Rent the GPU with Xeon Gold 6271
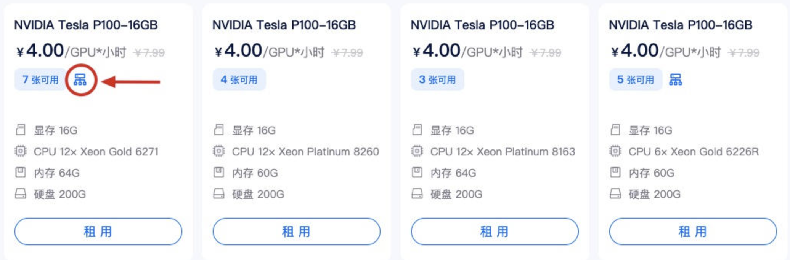This screenshot has width=790, height=260. [98, 231]
